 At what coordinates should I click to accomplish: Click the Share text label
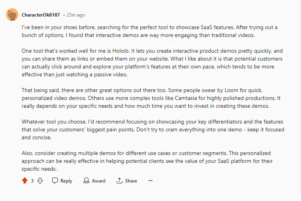pos(131,181)
